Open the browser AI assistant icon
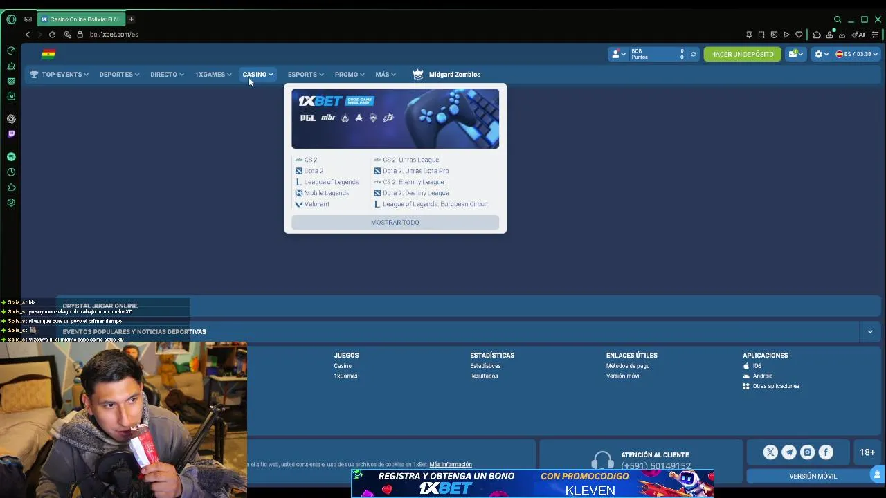 (859, 35)
